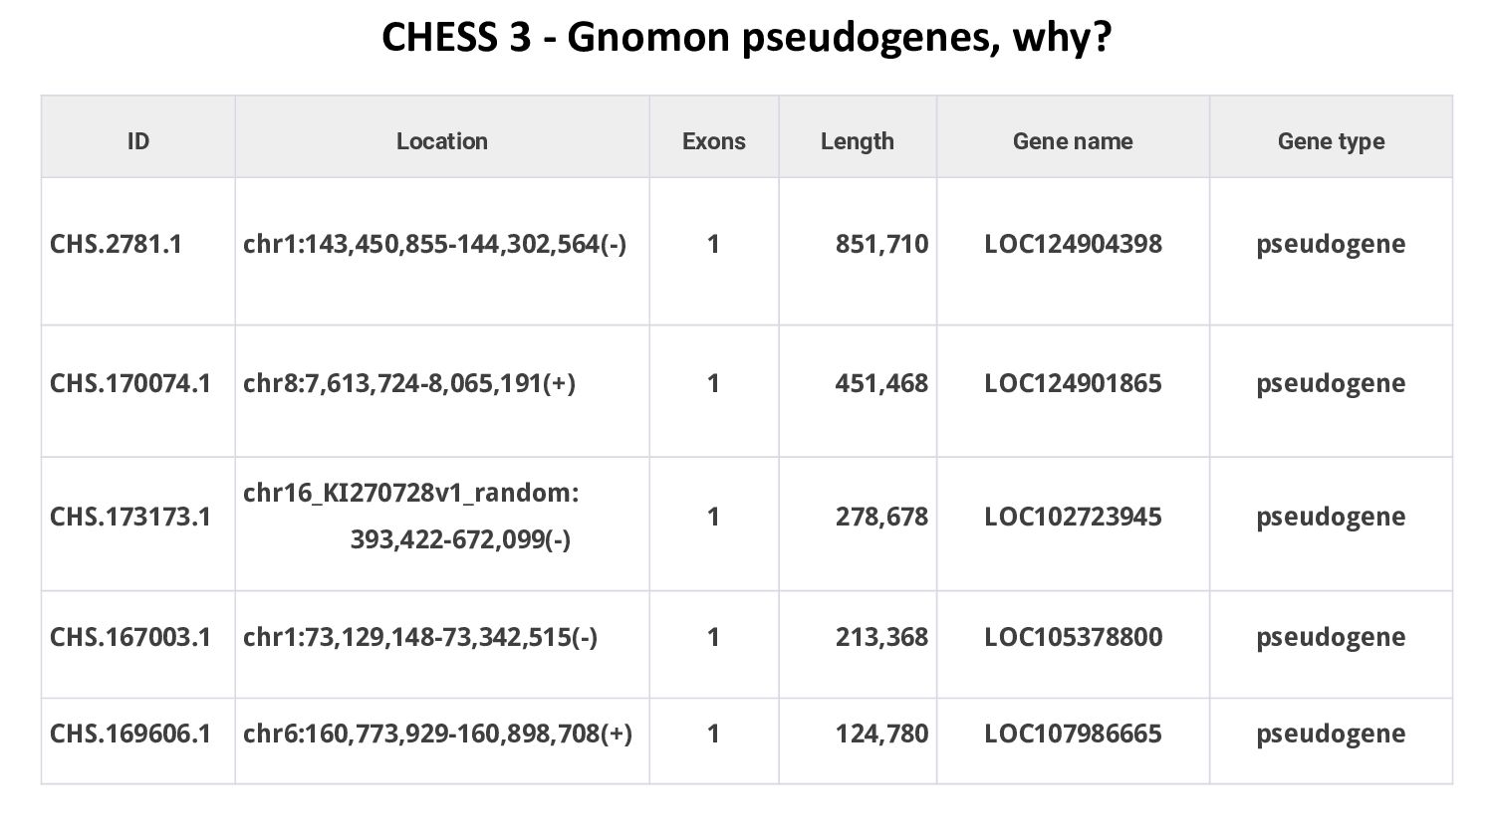Screen dimensions: 1494x840
Task: Click the CHS.167003.1 entry
Action: pos(130,637)
